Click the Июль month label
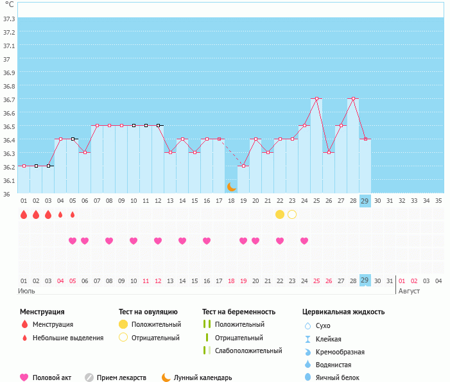The width and height of the screenshot is (450, 382). click(26, 291)
